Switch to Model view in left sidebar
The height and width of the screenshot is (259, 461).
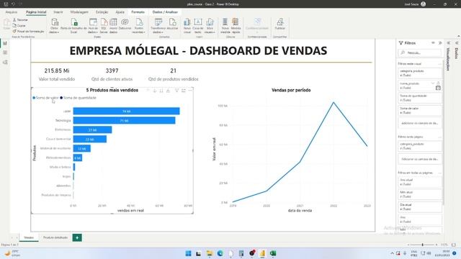coord(5,63)
